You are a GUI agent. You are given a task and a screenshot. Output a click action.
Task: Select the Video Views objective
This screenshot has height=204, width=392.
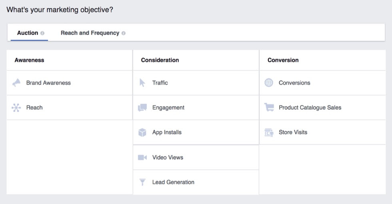[196, 158]
